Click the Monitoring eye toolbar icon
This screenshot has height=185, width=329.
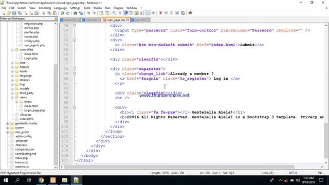153,13
